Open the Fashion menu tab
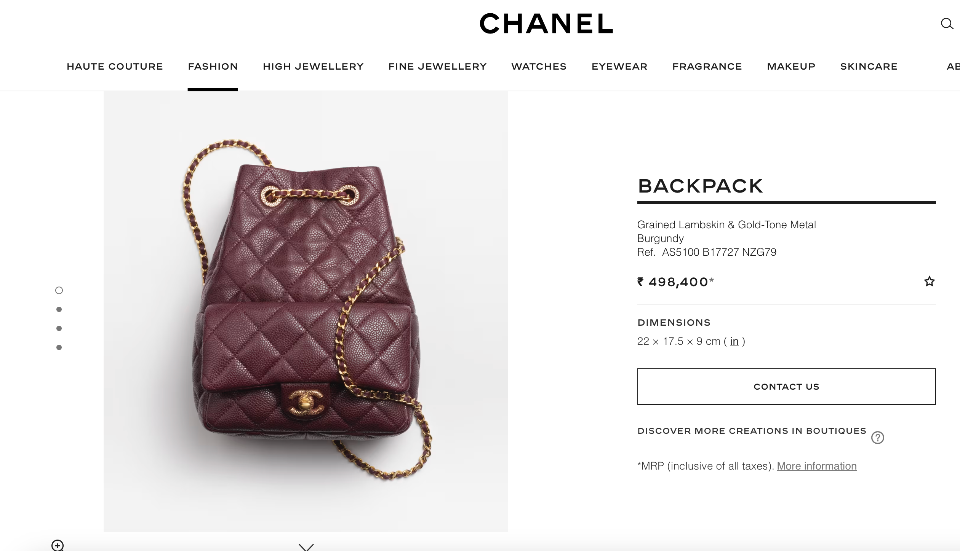The height and width of the screenshot is (551, 960). [213, 67]
